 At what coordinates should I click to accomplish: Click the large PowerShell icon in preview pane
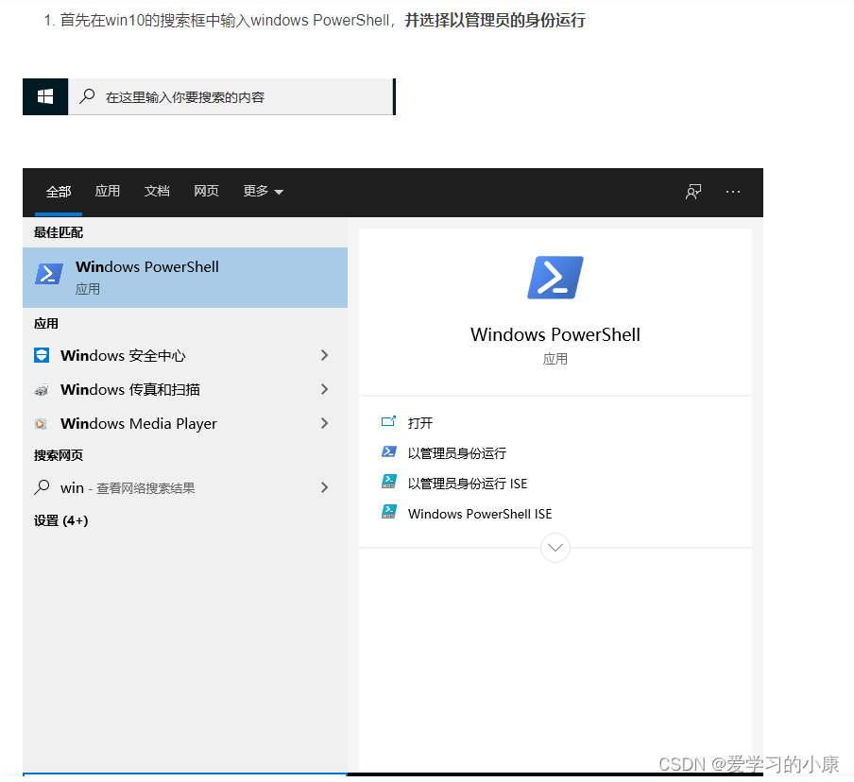[555, 278]
